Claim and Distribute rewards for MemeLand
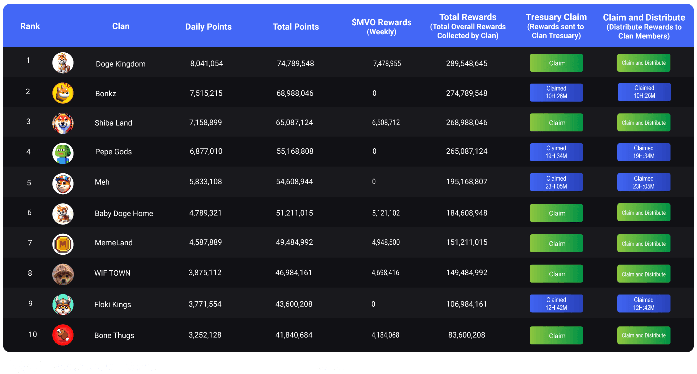The width and height of the screenshot is (697, 374). pos(643,244)
